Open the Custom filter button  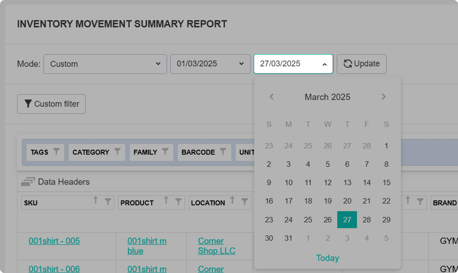[x=51, y=104]
